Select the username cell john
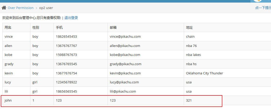 point(8,100)
